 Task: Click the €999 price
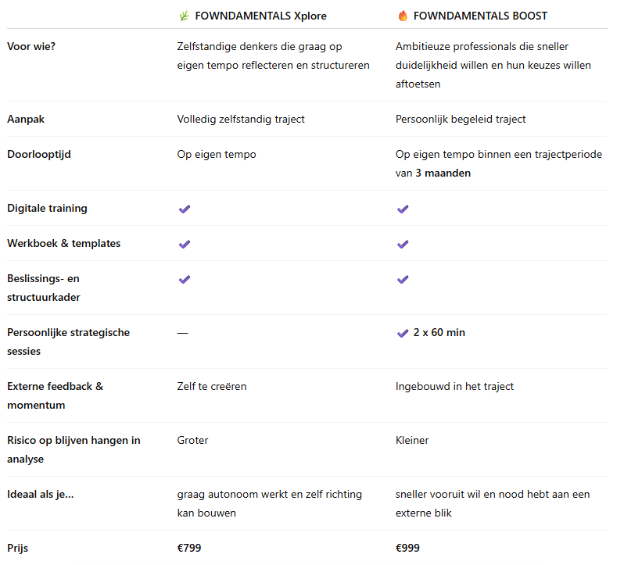pyautogui.click(x=407, y=548)
